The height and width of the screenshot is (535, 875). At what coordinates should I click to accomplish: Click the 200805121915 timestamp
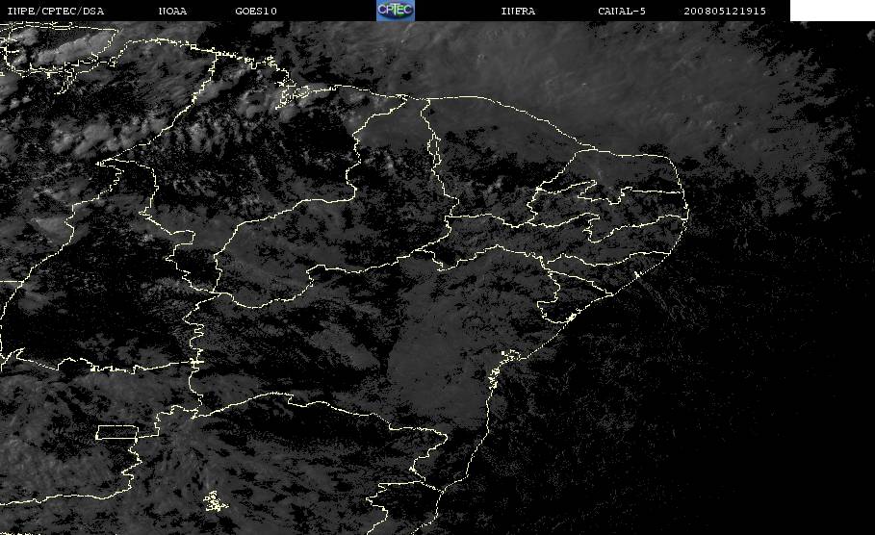point(725,11)
